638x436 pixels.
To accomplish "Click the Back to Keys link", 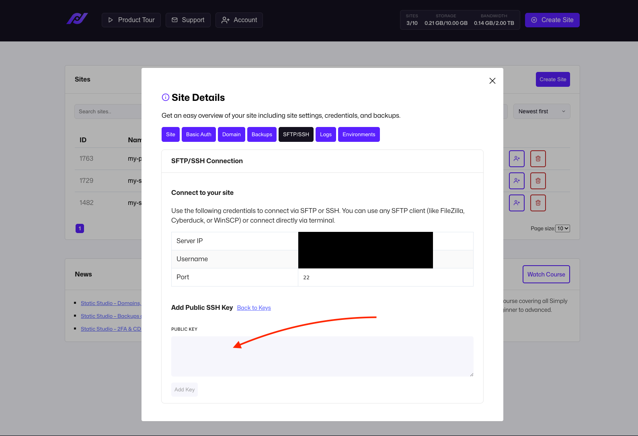I will click(x=254, y=308).
